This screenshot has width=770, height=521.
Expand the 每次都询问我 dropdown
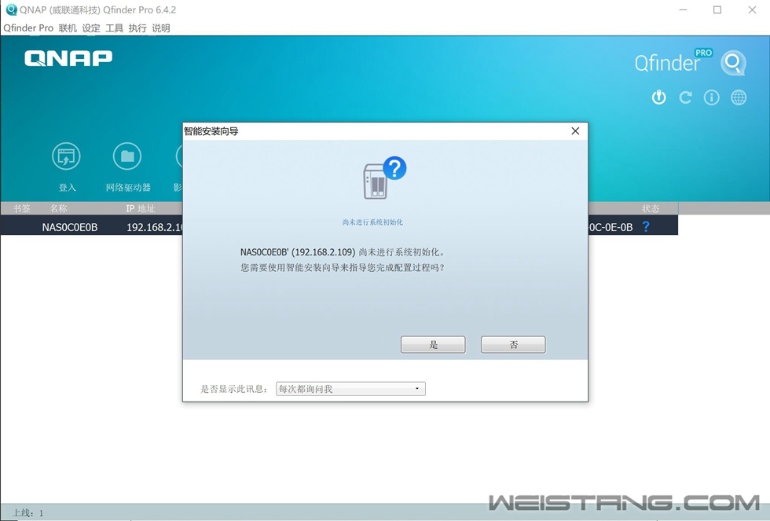coord(350,389)
